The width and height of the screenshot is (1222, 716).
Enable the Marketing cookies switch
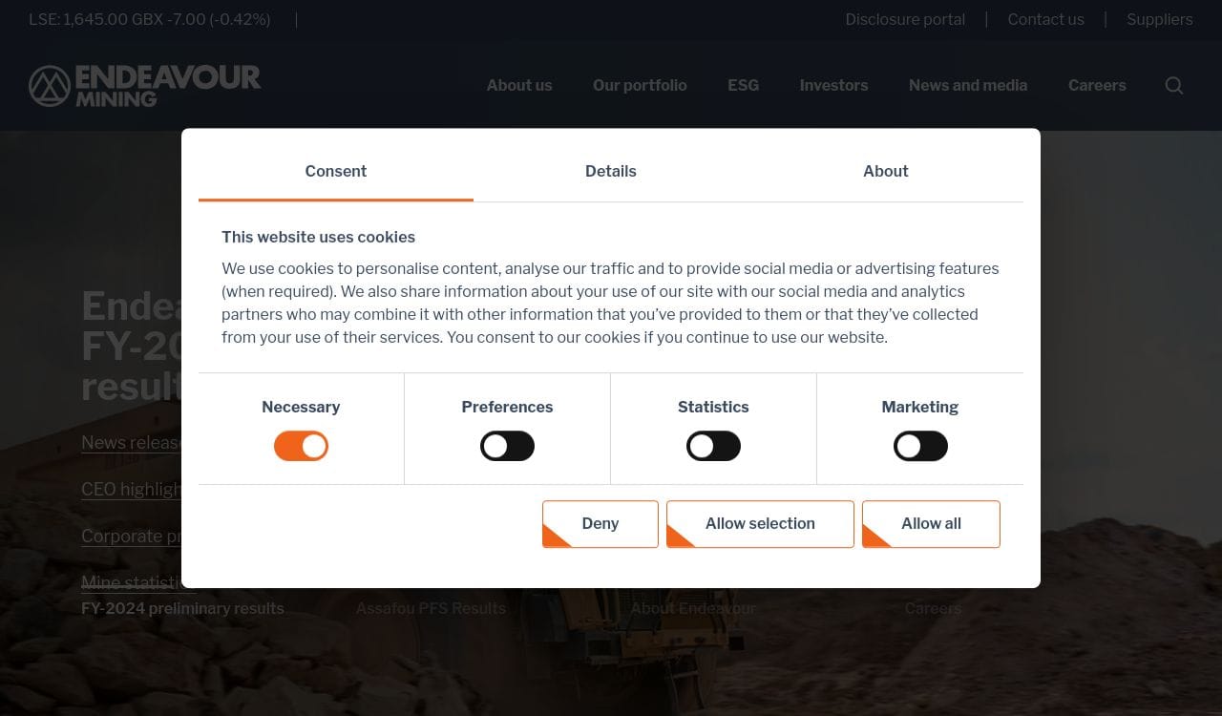920,446
